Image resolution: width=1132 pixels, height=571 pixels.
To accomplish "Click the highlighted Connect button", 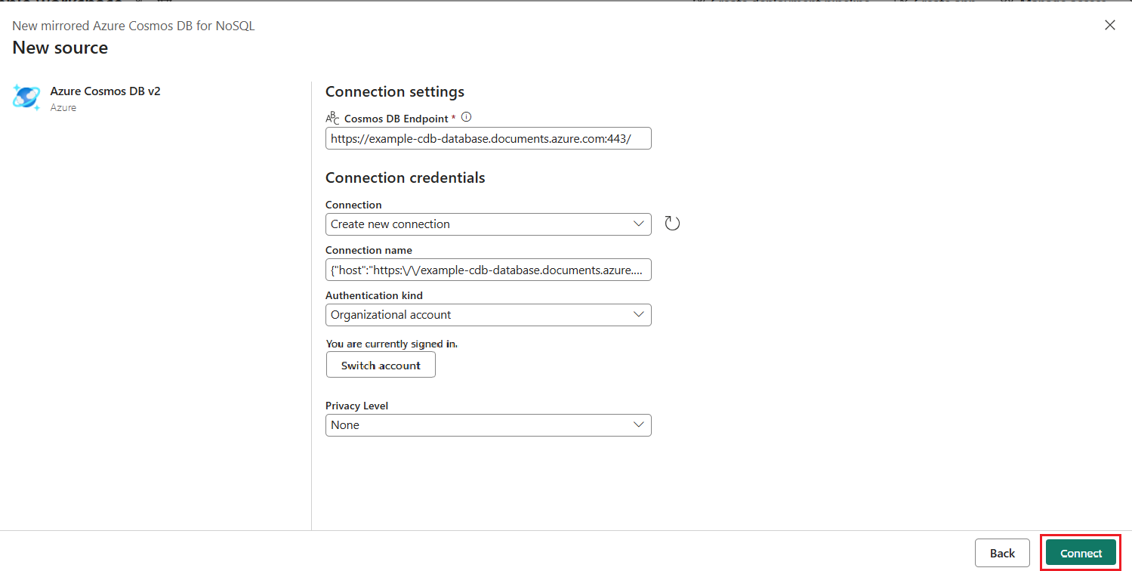I will pyautogui.click(x=1080, y=552).
